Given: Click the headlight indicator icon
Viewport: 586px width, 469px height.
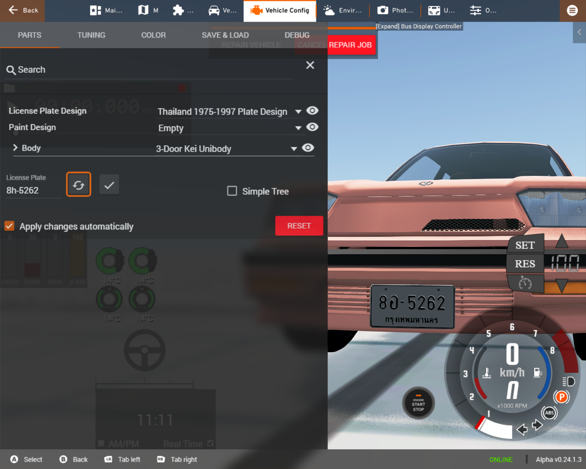Looking at the screenshot, I should point(569,382).
